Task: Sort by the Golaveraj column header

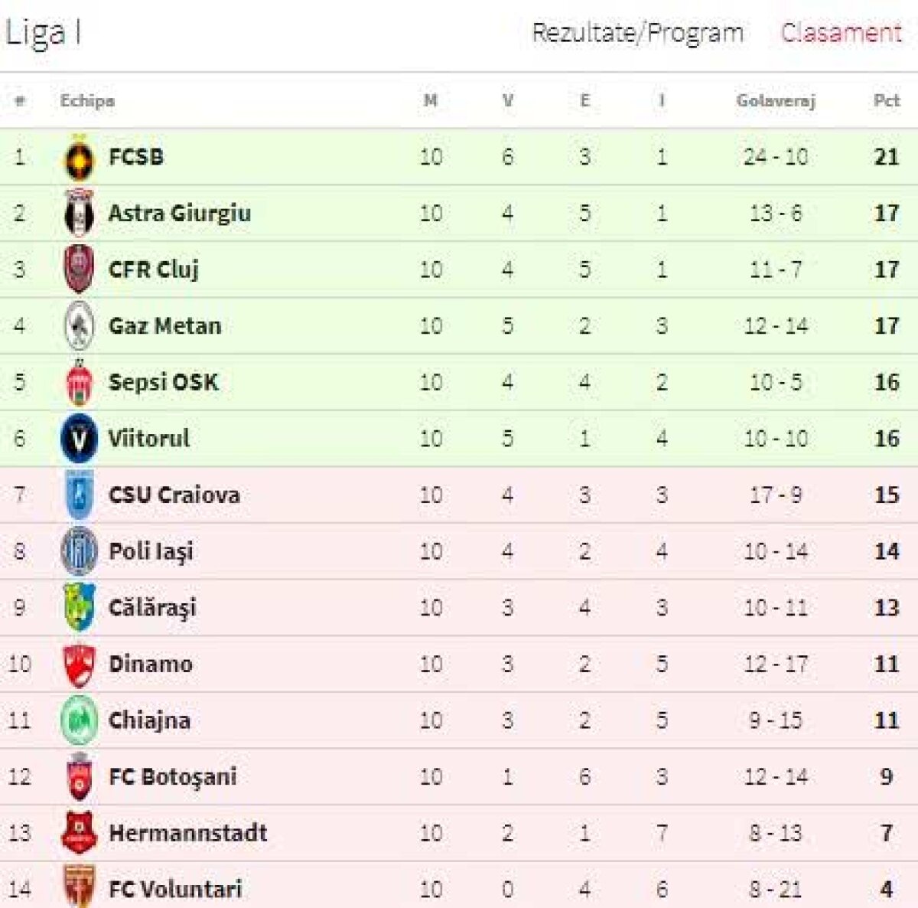Action: pyautogui.click(x=777, y=99)
